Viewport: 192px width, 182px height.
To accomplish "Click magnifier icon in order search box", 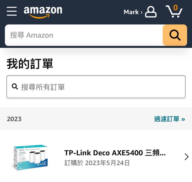I will pyautogui.click(x=15, y=87).
